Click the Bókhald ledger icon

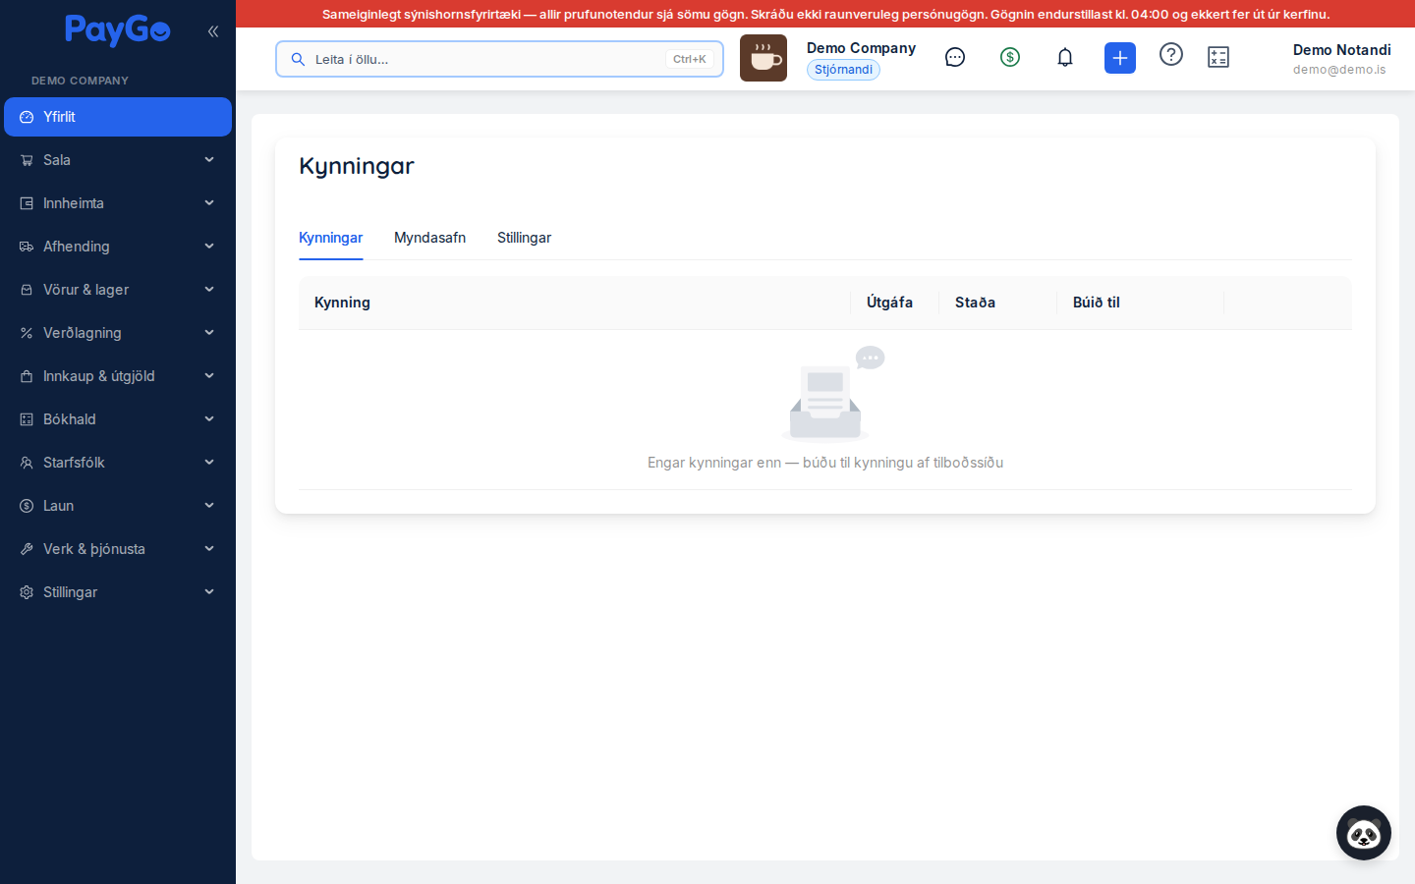click(27, 419)
